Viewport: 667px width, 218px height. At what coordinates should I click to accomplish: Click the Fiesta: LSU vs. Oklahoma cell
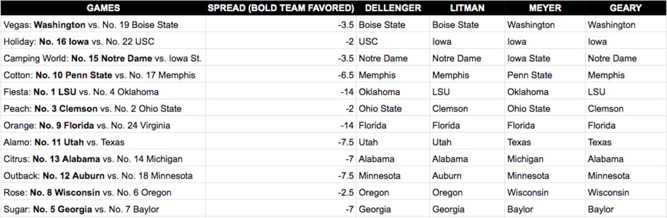[x=103, y=92]
